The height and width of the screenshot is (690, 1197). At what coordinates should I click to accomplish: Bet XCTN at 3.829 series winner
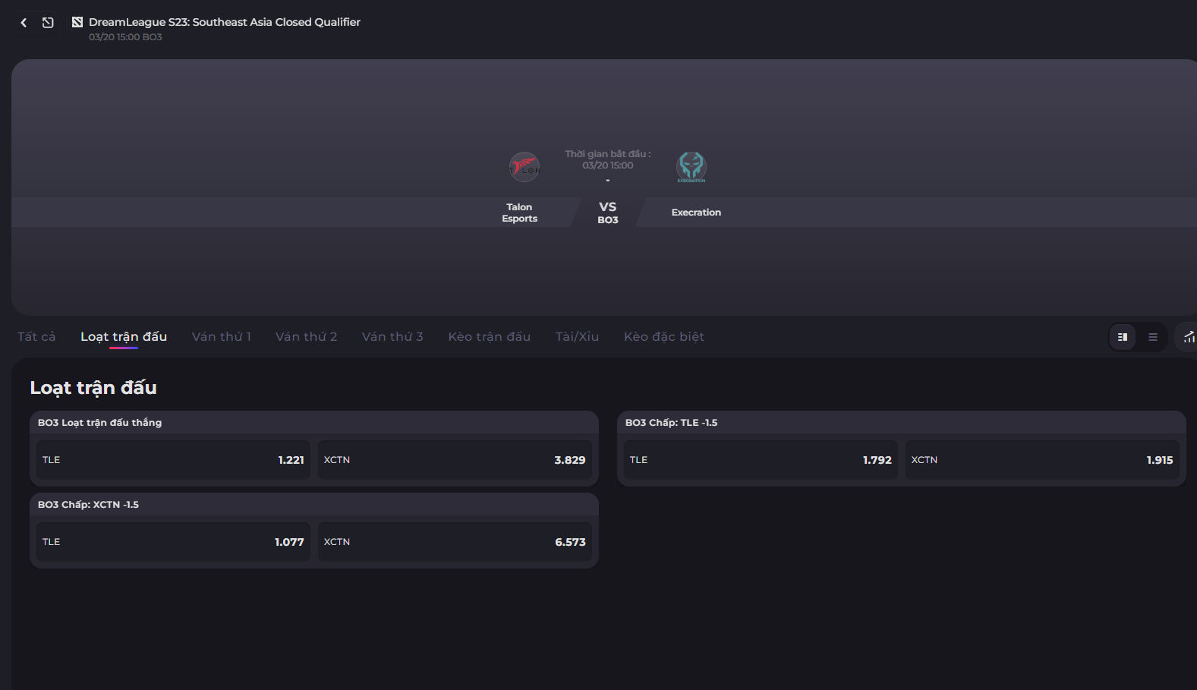pyautogui.click(x=455, y=460)
